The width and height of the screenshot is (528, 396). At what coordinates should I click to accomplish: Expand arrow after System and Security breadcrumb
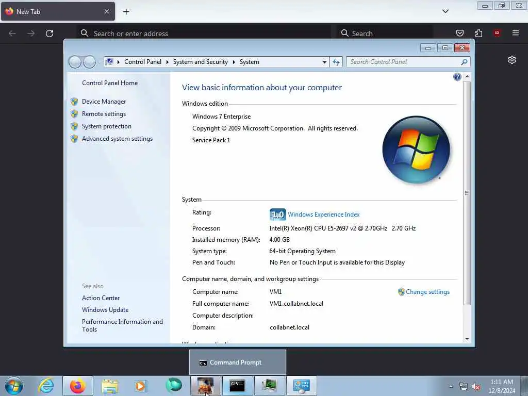click(234, 62)
